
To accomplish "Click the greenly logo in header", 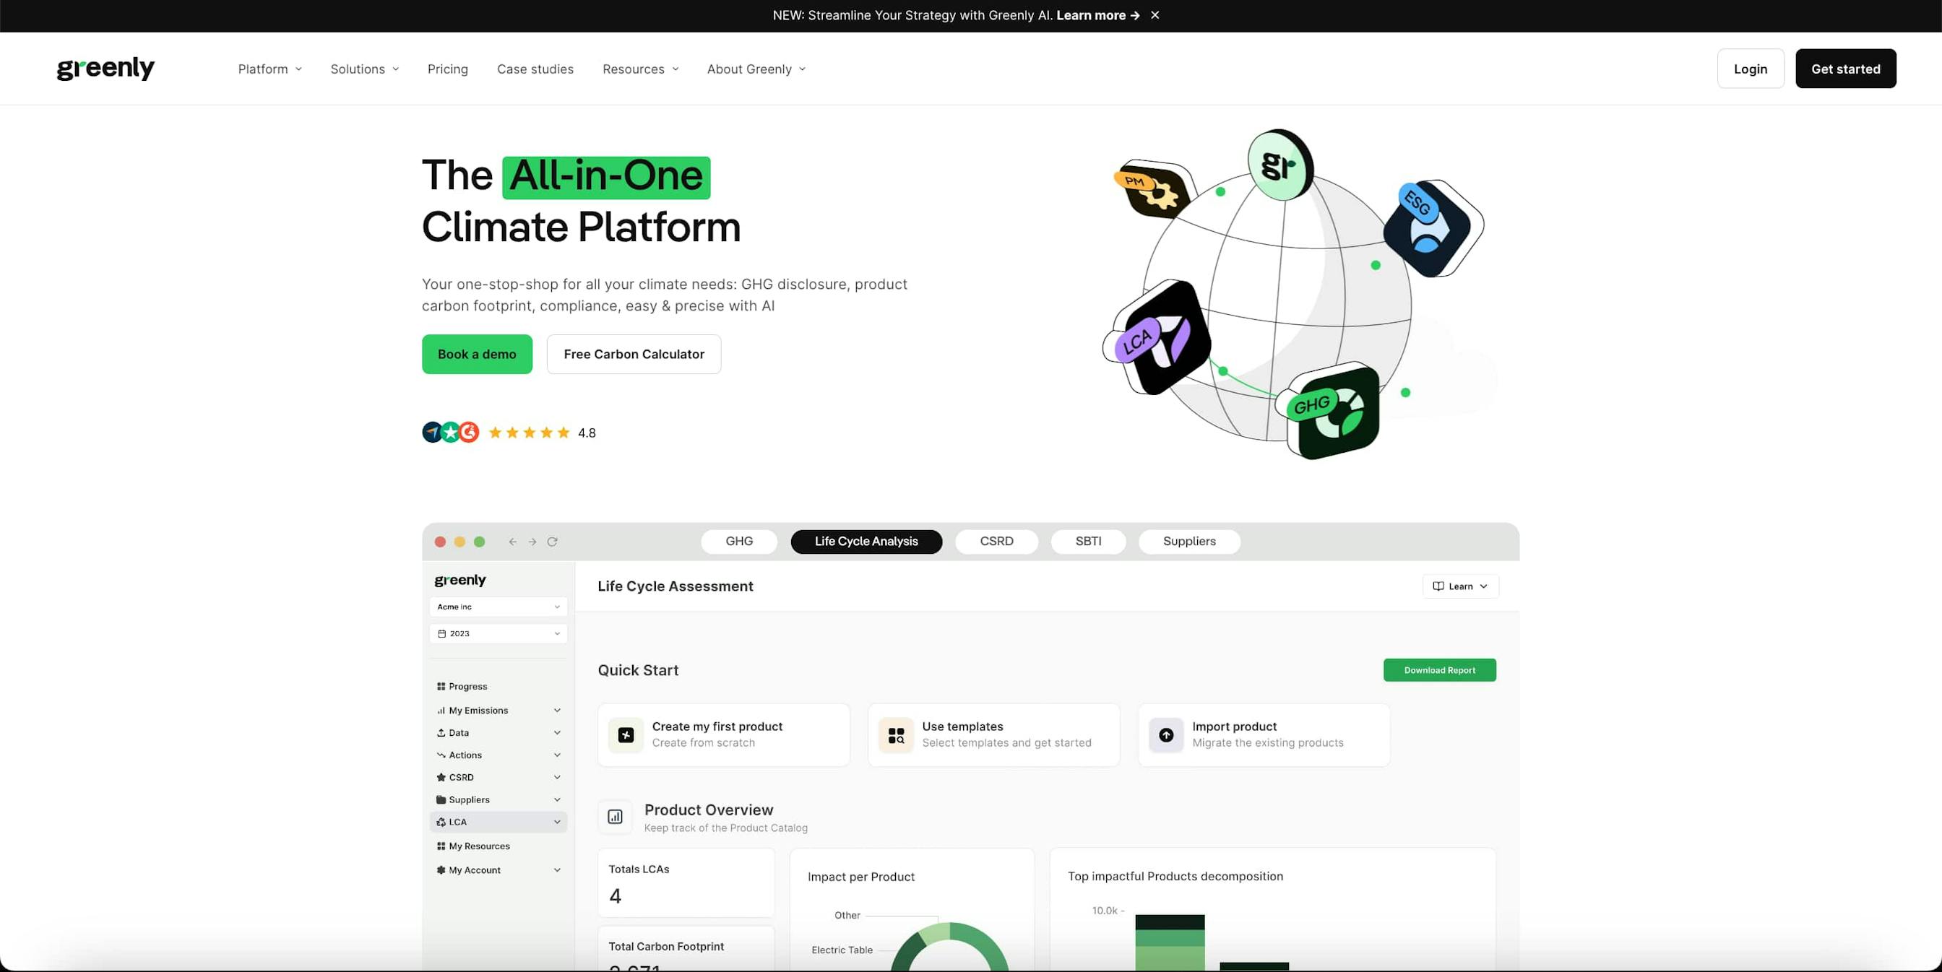I will point(105,69).
